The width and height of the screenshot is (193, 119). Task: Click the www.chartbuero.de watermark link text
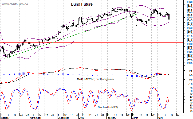coord(15,4)
